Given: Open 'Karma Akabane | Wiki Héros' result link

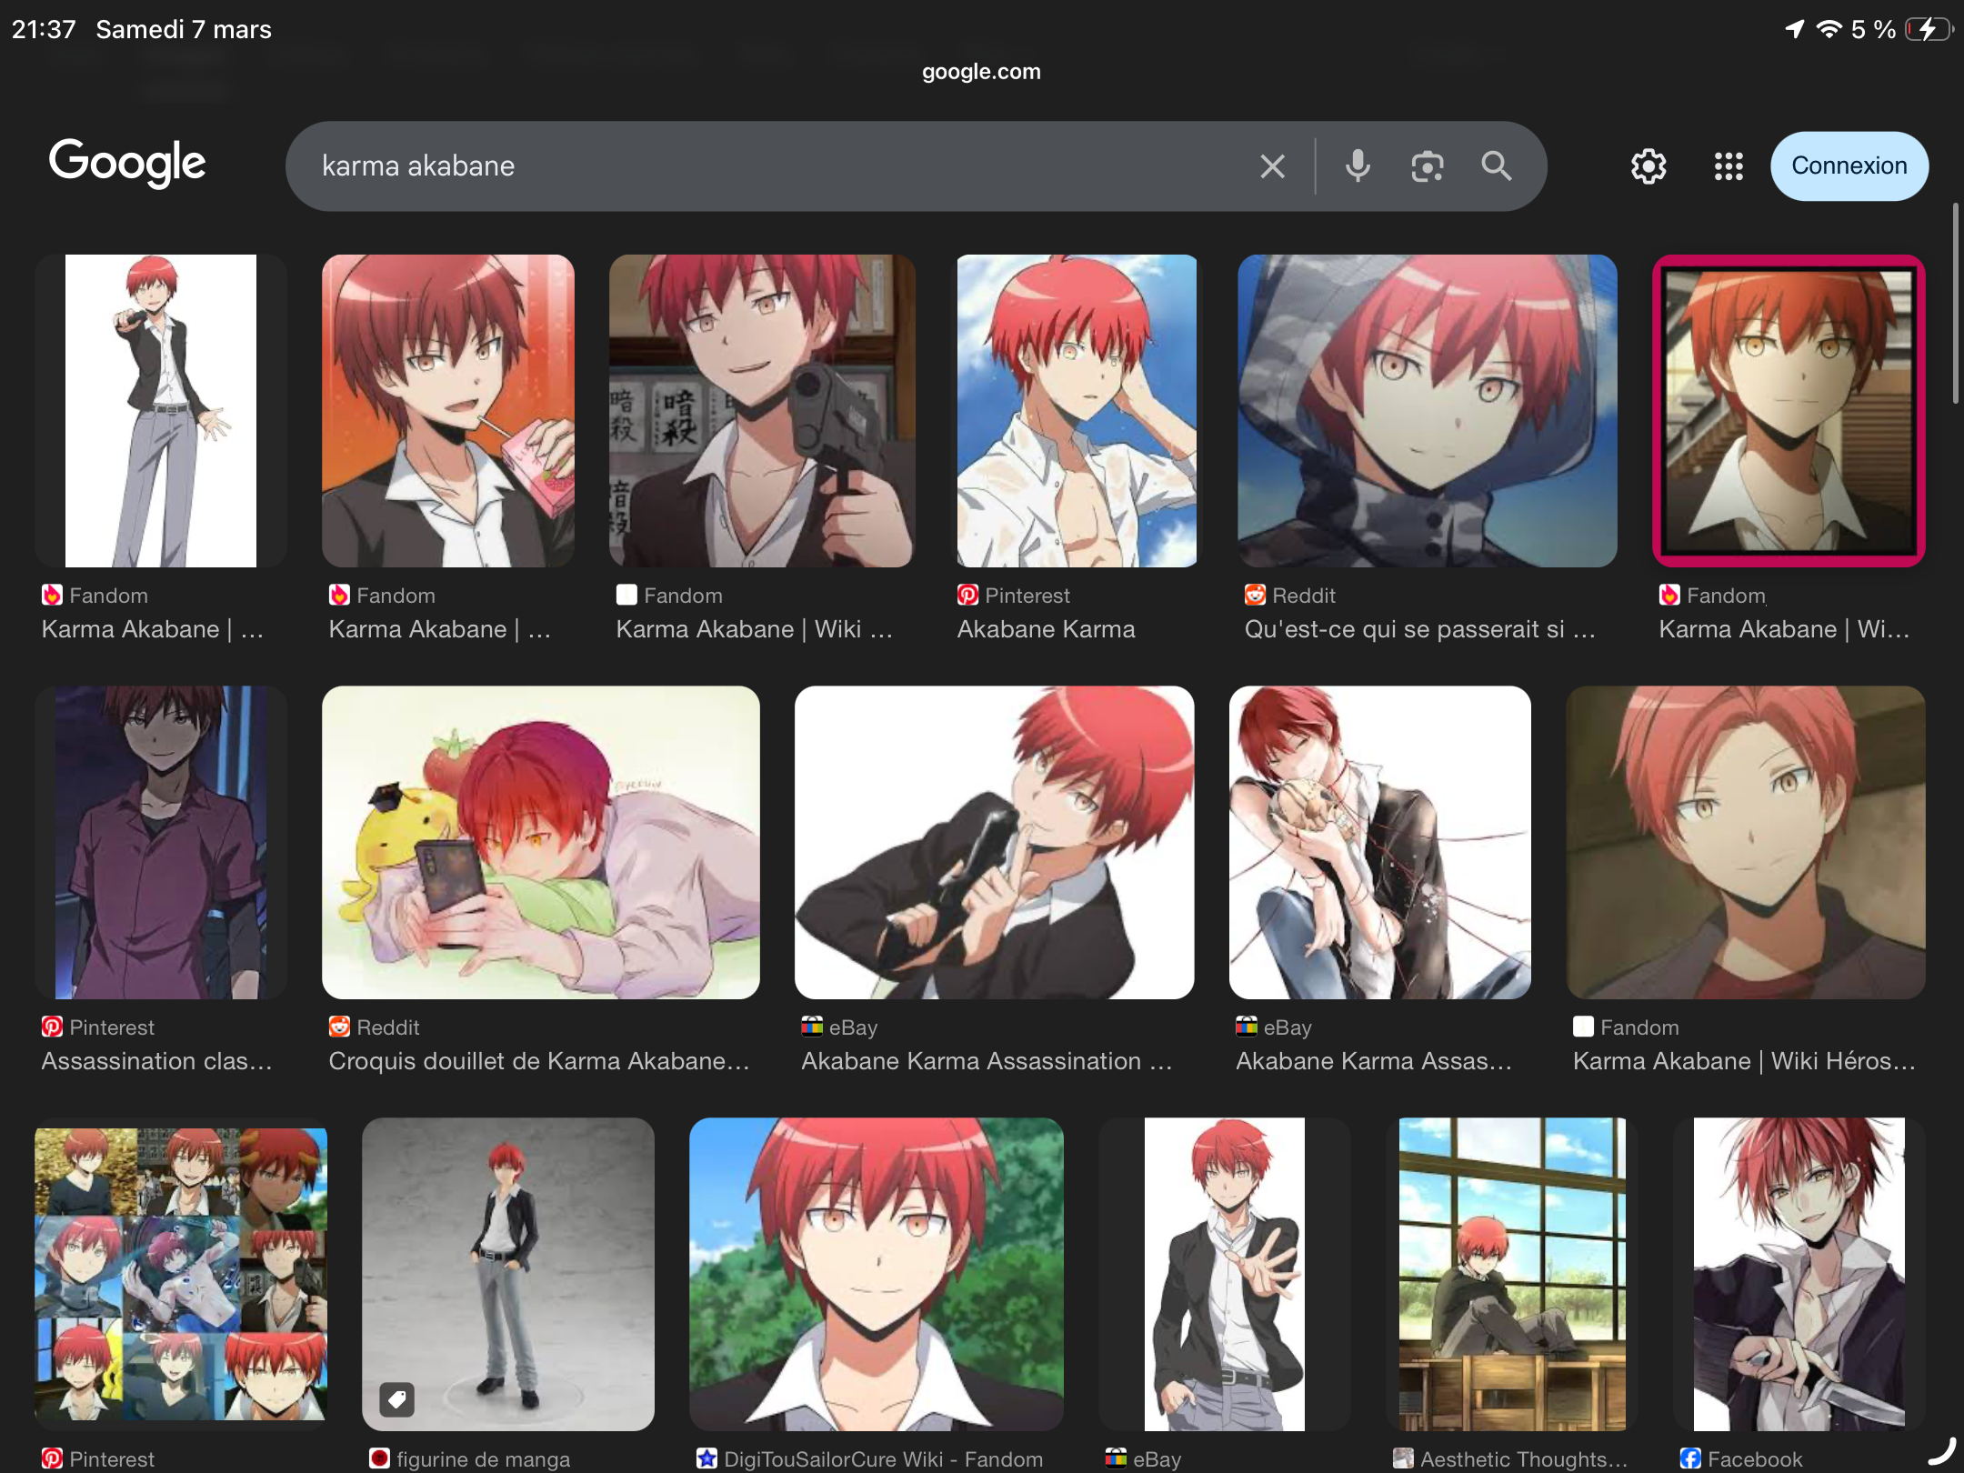Looking at the screenshot, I should tap(1743, 1061).
